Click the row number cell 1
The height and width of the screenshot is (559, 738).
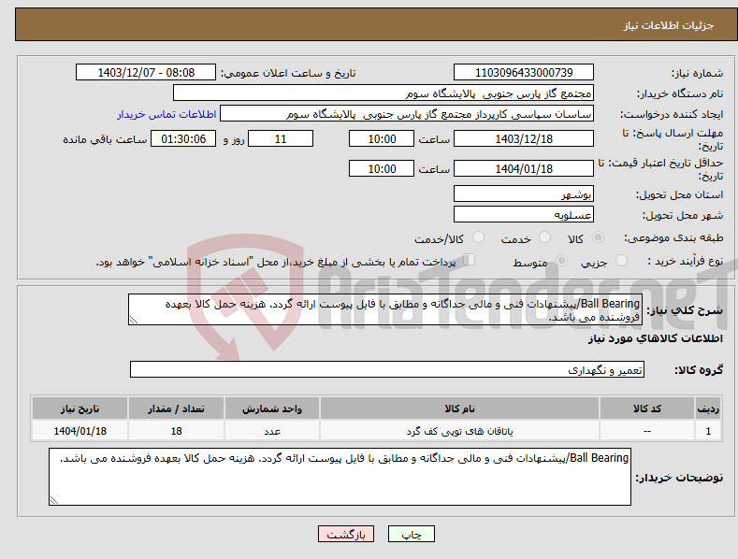[x=708, y=431]
